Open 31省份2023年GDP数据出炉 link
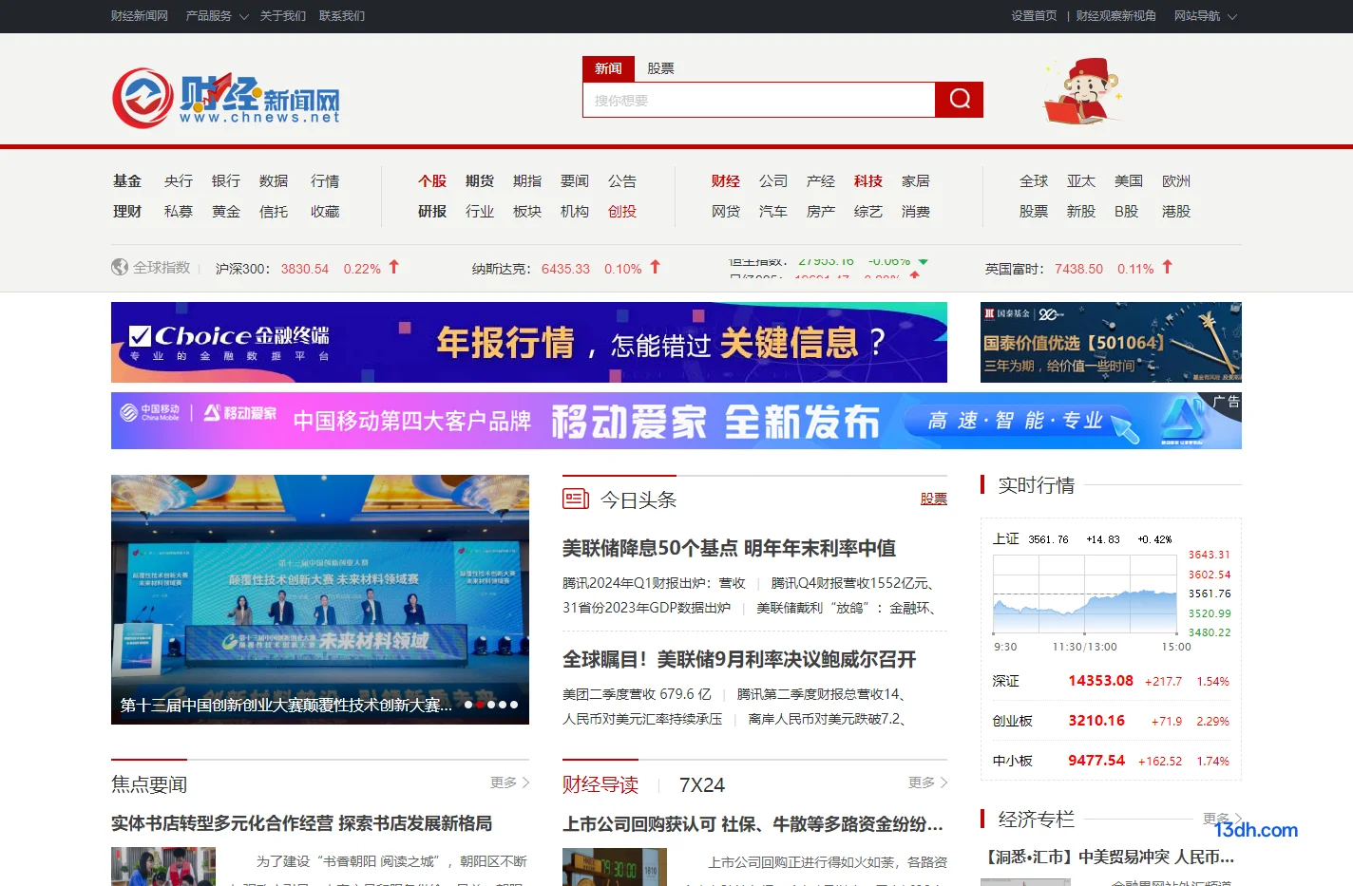The image size is (1353, 886). tap(646, 608)
